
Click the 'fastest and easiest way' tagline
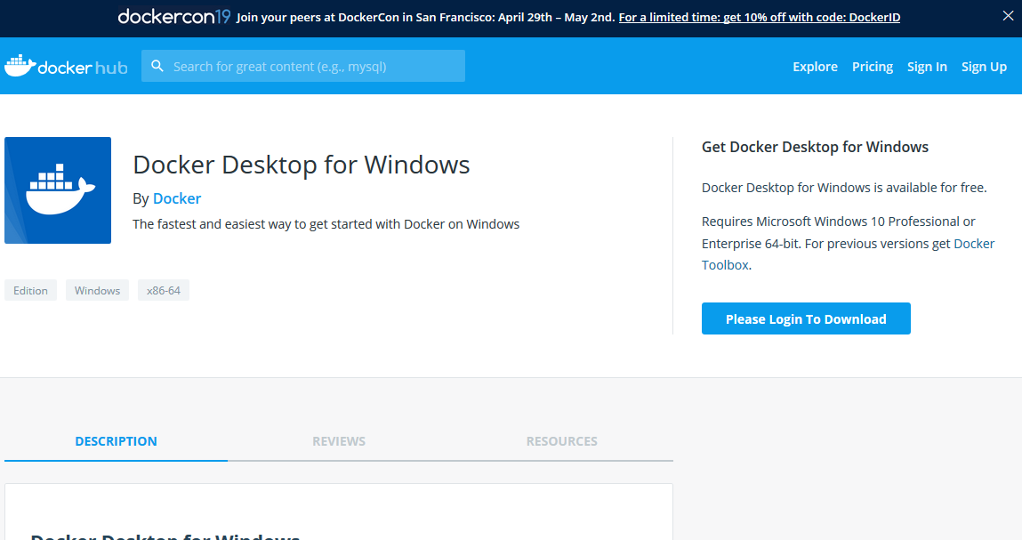[326, 224]
